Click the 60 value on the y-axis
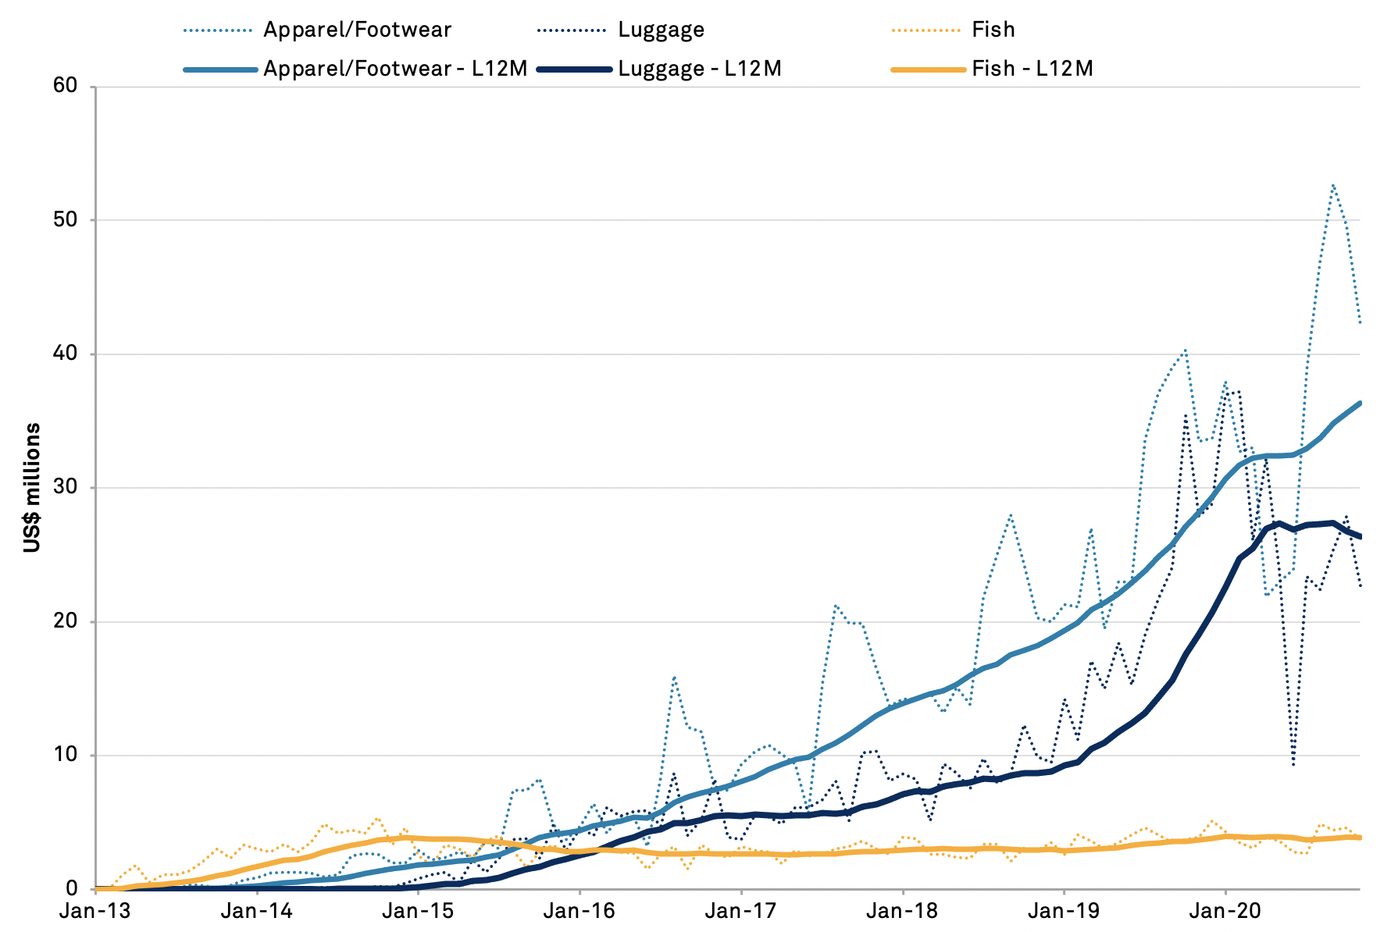The height and width of the screenshot is (932, 1398). point(66,86)
